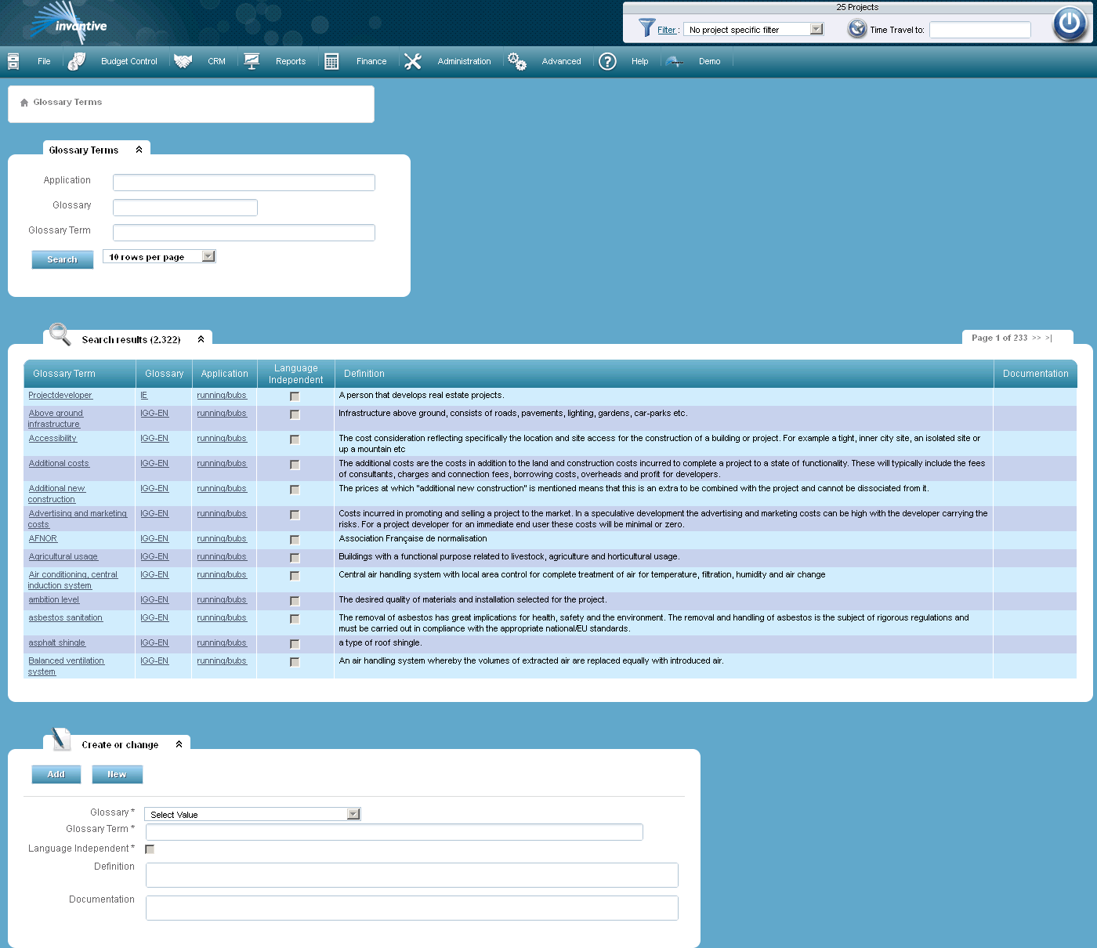Click the Glossary Term search input field
Screen dimensions: 1097x948
[x=244, y=233]
